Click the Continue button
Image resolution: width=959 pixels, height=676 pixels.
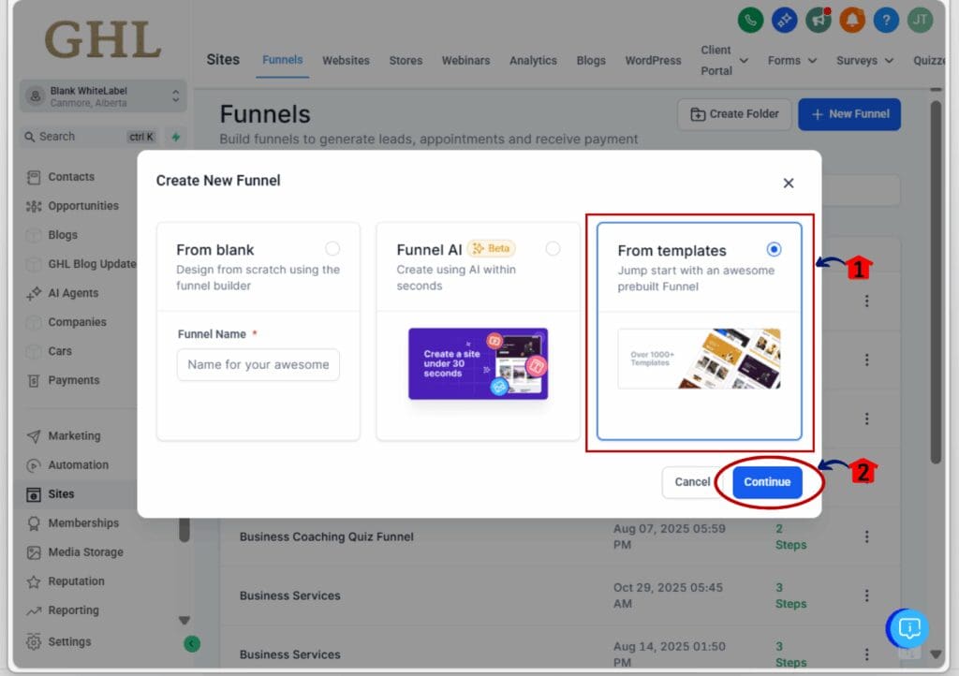pyautogui.click(x=766, y=481)
